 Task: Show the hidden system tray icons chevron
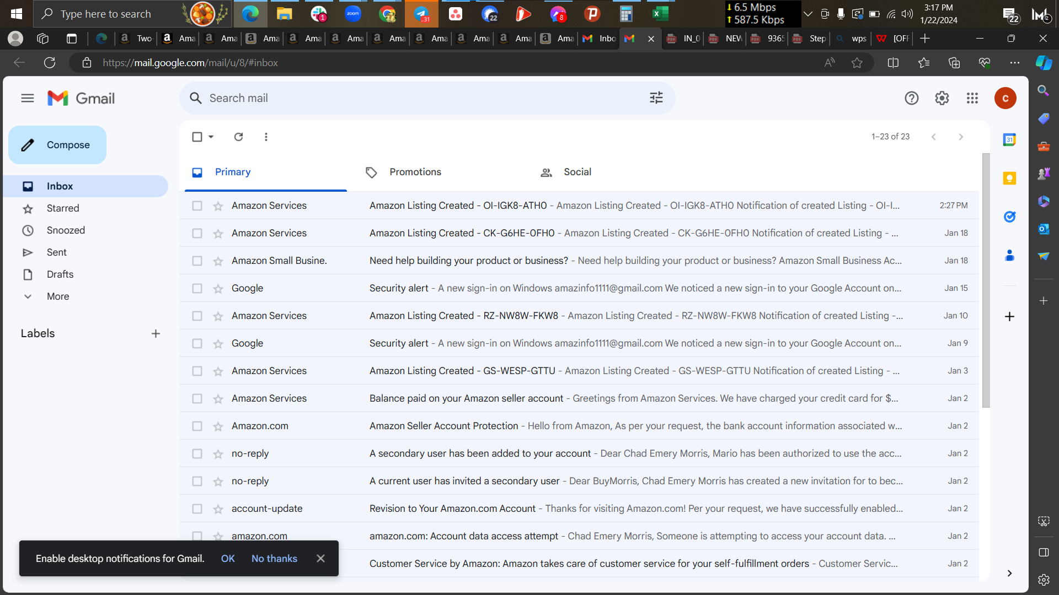[x=808, y=14]
